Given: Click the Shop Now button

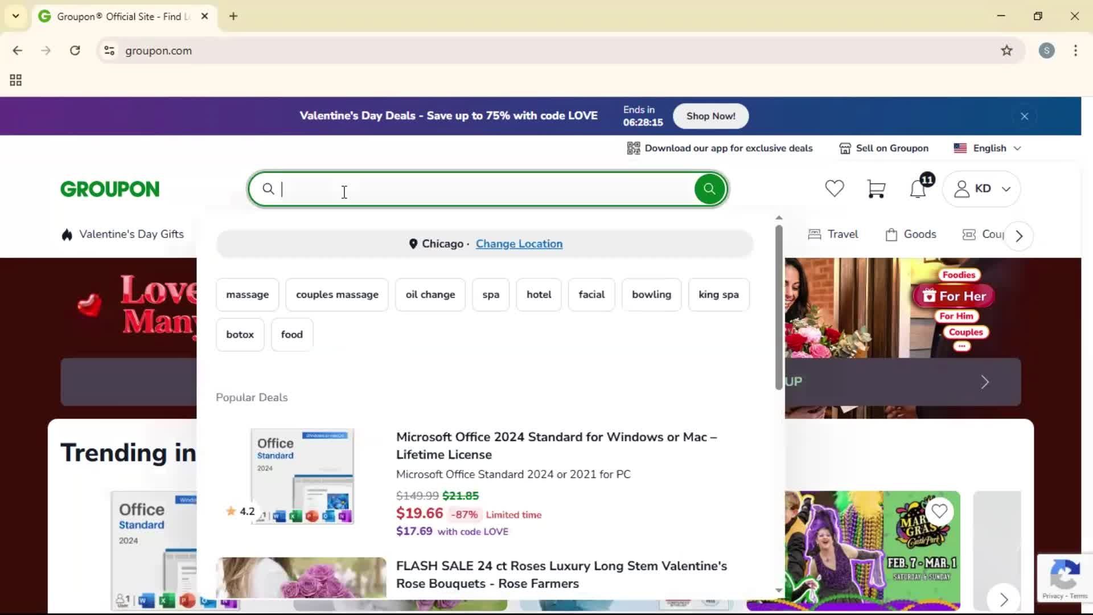Looking at the screenshot, I should (x=710, y=116).
